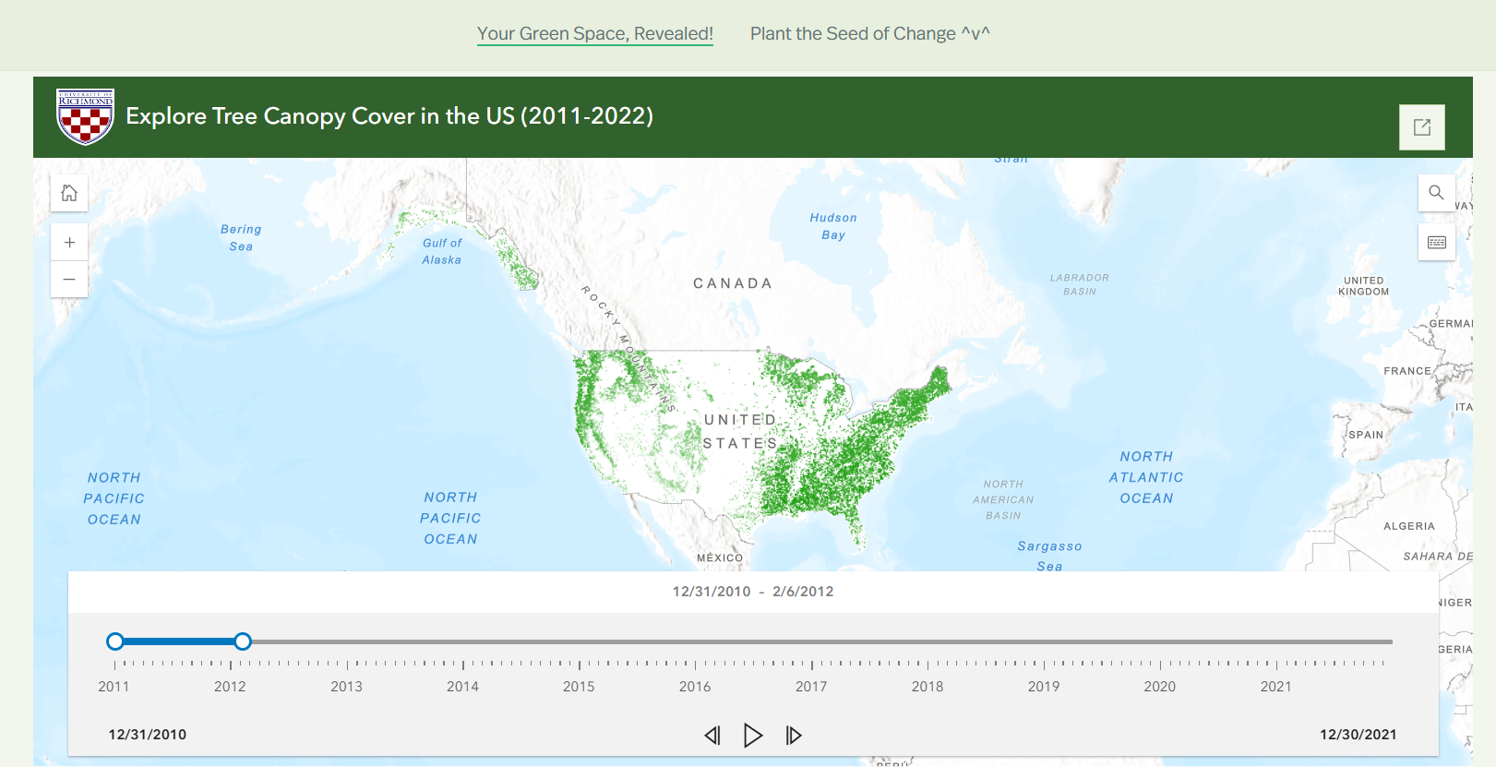The width and height of the screenshot is (1496, 767).
Task: Play the time slider animation
Action: [x=753, y=735]
